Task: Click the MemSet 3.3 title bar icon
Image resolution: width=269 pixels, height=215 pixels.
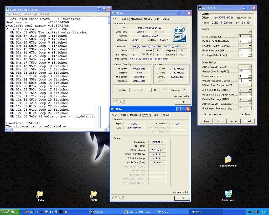Action: click(x=200, y=8)
